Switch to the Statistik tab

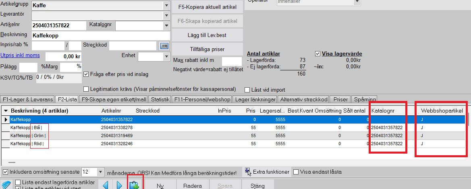(160, 99)
